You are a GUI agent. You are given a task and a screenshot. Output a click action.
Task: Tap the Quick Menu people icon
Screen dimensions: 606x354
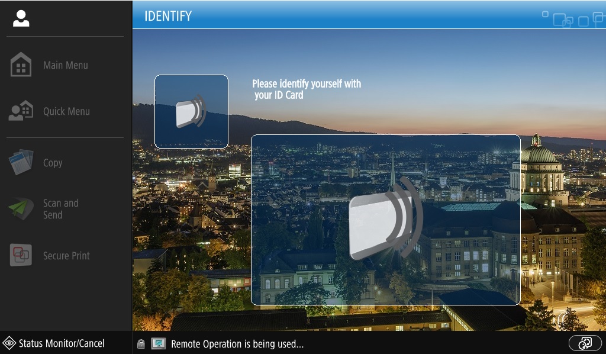pos(20,111)
